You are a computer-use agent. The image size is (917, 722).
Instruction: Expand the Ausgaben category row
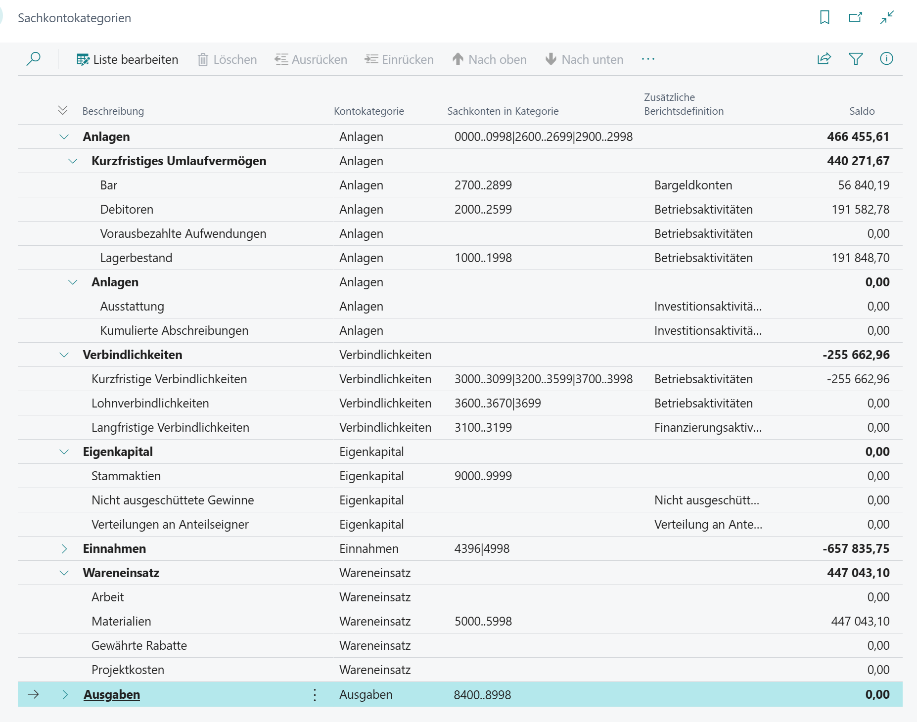click(x=65, y=695)
